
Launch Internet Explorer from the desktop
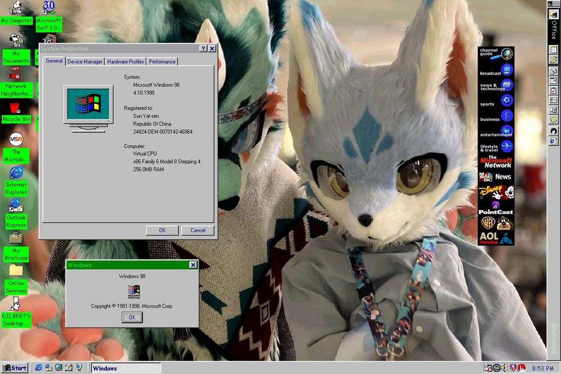click(x=16, y=181)
